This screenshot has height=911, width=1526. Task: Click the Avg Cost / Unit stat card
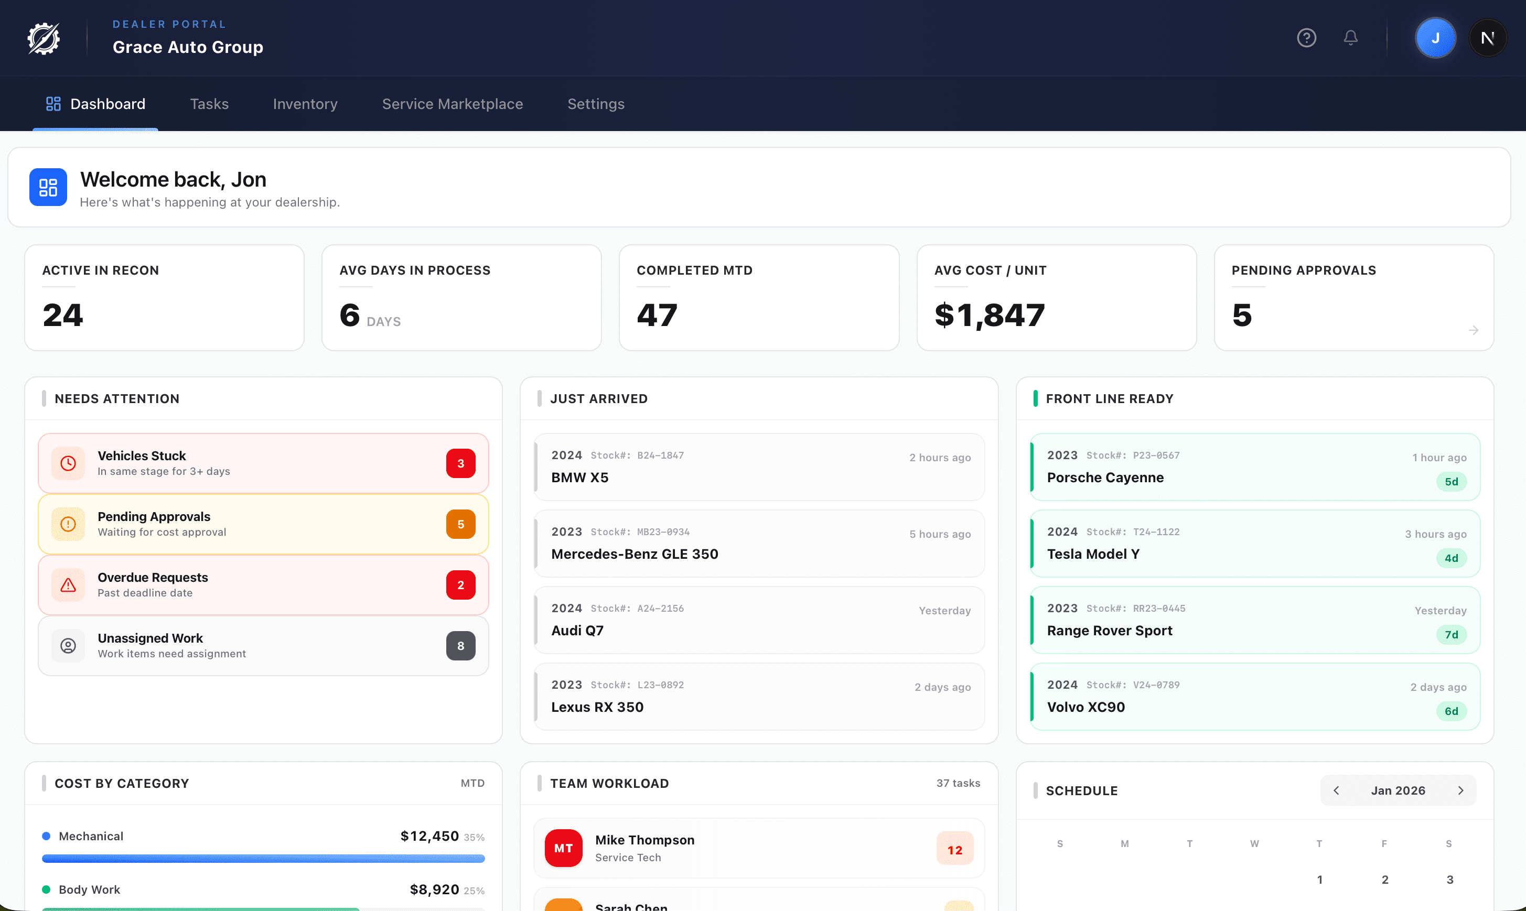coord(1056,298)
